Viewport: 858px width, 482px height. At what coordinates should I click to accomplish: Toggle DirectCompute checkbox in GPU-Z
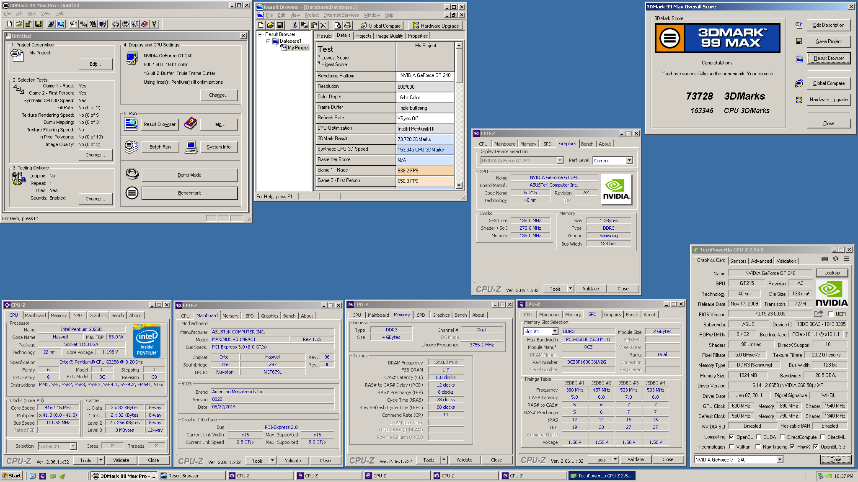tap(782, 437)
